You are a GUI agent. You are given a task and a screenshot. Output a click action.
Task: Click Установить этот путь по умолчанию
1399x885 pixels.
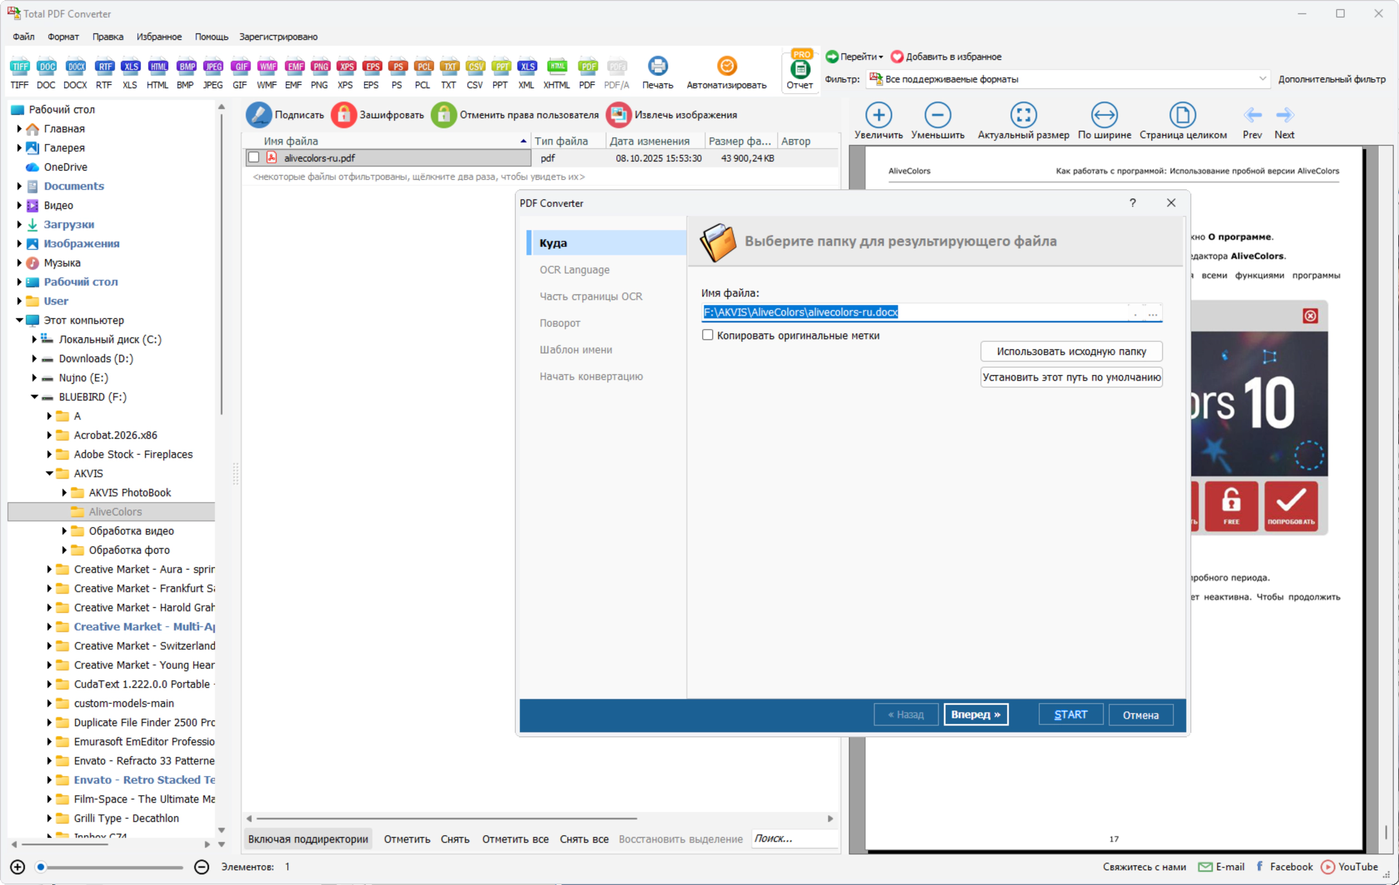pos(1071,377)
